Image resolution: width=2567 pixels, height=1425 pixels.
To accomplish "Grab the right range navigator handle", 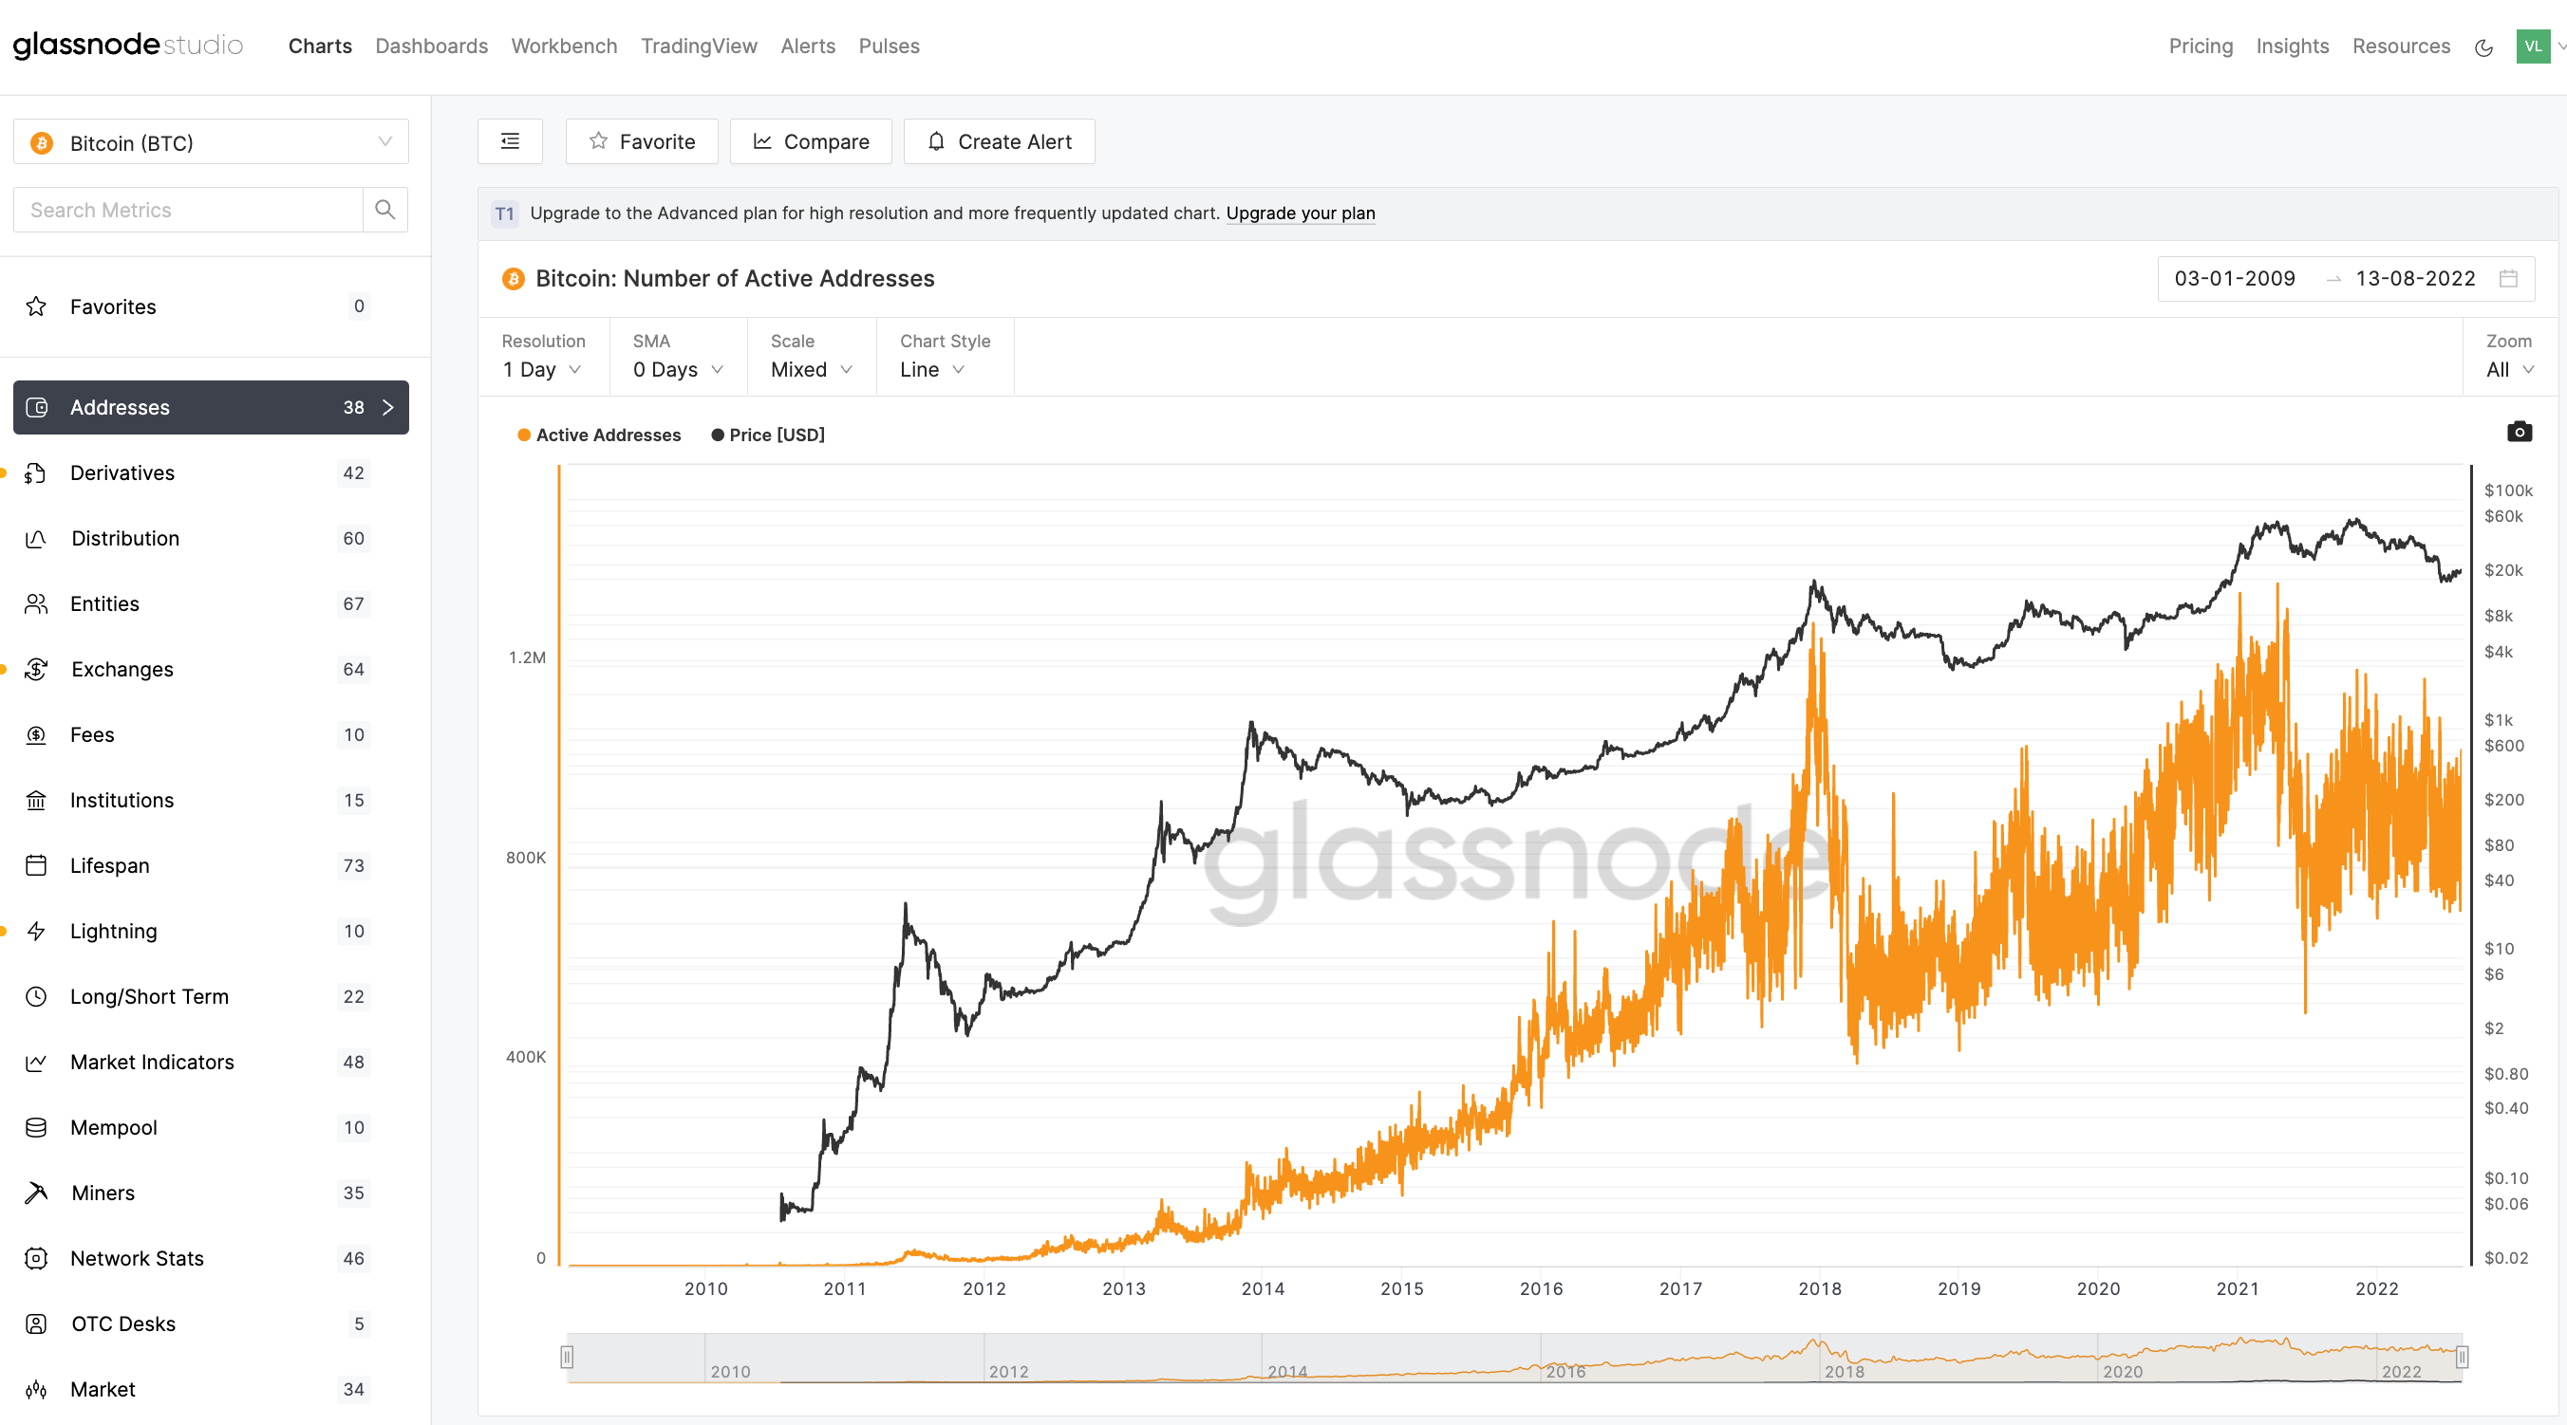I will click(2462, 1358).
